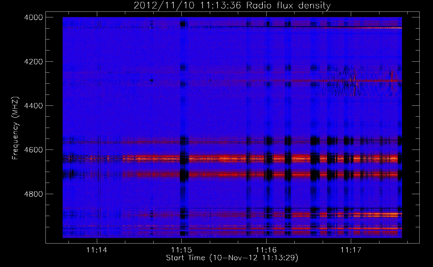Select the 4400 frequency axis label
The width and height of the screenshot is (433, 267).
[x=33, y=106]
